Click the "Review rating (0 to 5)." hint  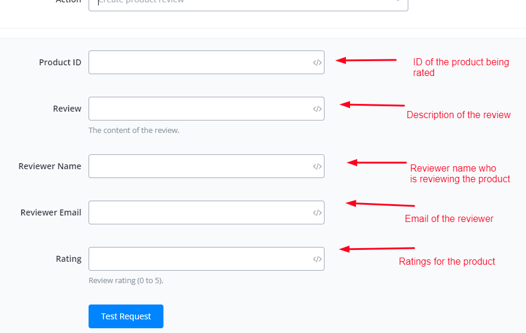(x=126, y=281)
